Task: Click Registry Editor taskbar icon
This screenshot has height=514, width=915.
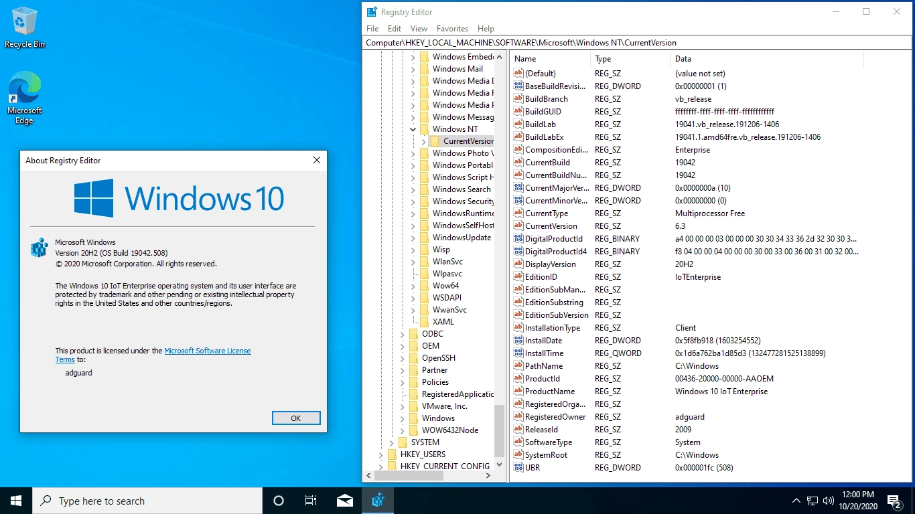Action: (x=378, y=501)
